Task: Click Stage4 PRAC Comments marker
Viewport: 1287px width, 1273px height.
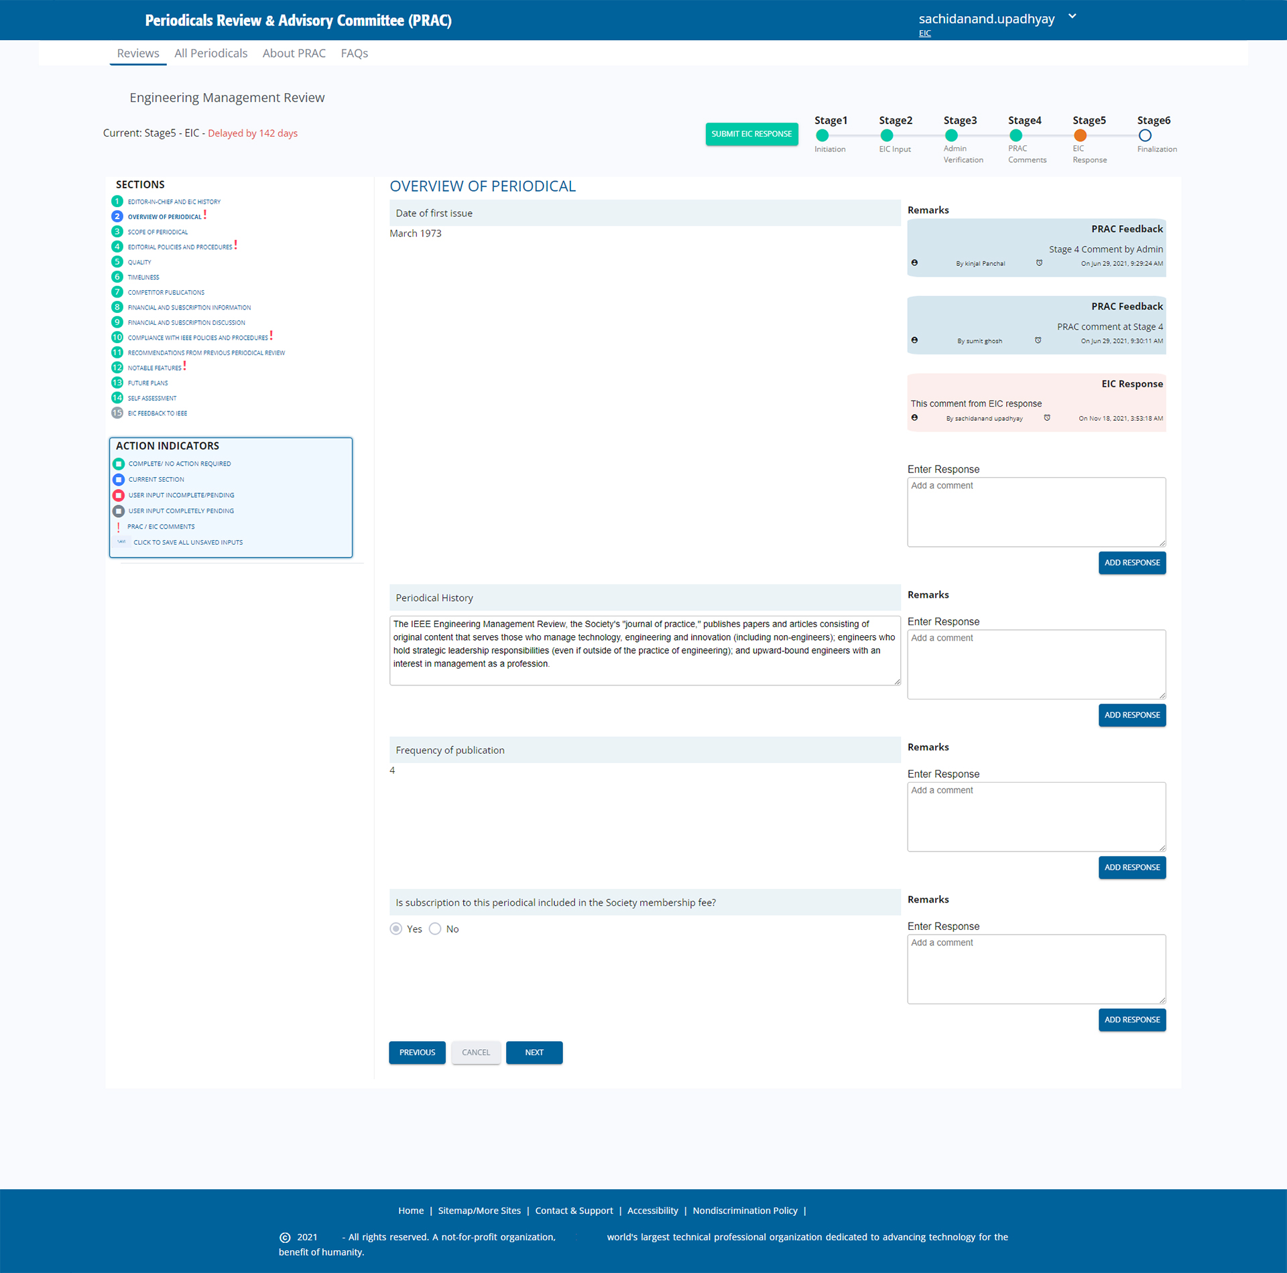Action: (1016, 135)
